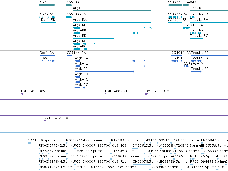Select the Argk-RB transcript
Screen dimensions: 228x171
tap(105, 33)
